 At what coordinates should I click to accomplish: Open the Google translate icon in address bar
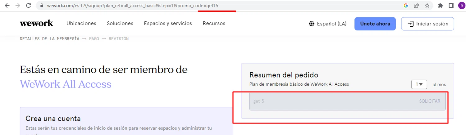[406, 6]
